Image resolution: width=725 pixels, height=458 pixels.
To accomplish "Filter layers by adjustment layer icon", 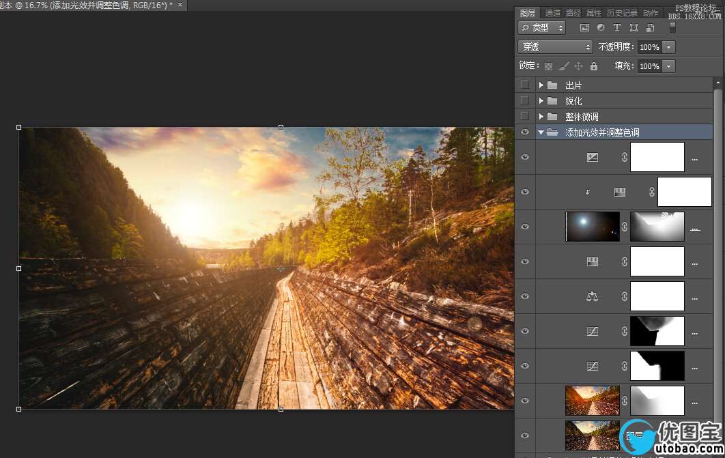I will pyautogui.click(x=601, y=28).
